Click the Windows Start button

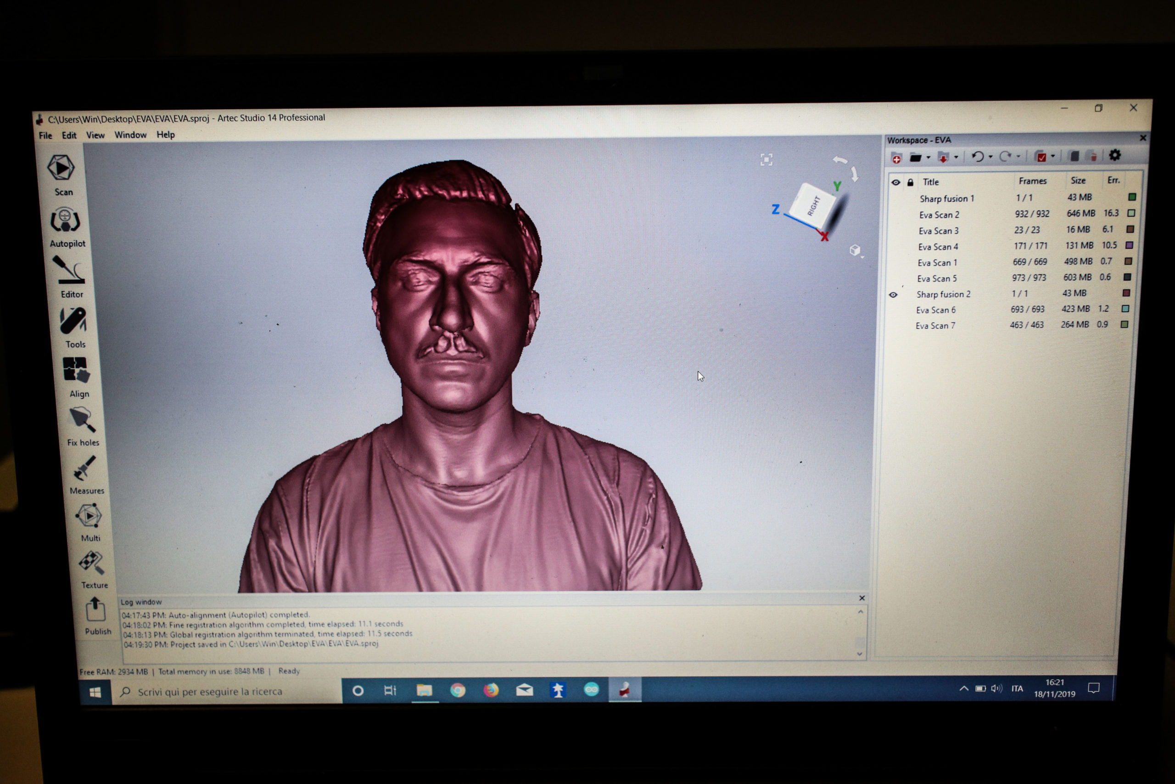tap(95, 692)
